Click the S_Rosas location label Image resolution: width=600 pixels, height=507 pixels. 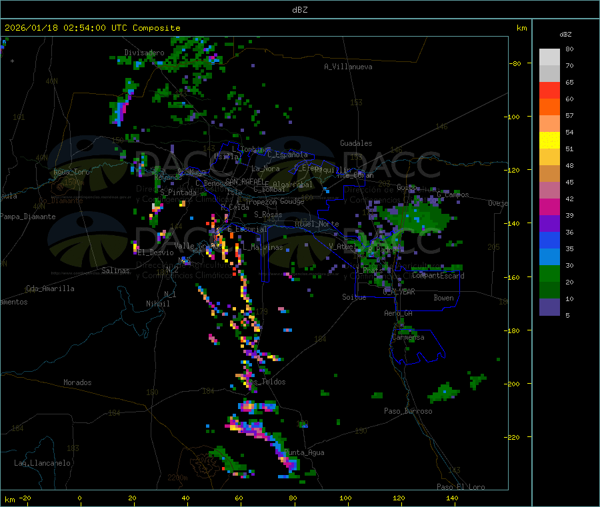(x=268, y=215)
